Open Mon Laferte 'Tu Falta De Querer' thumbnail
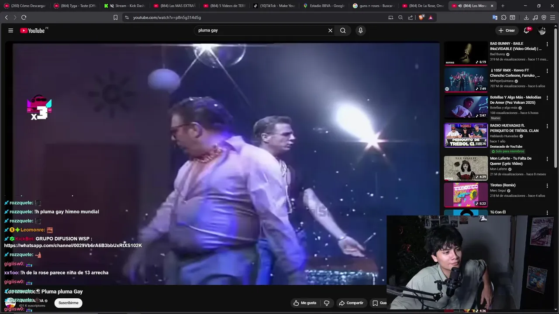Viewport: 559px width, 314px height. click(466, 168)
